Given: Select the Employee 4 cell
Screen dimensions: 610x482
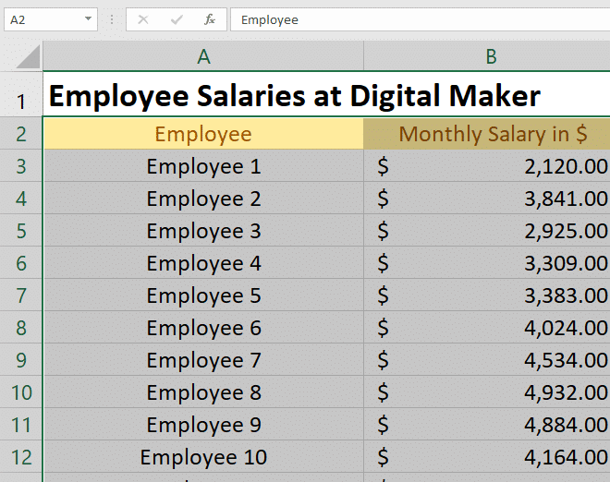Looking at the screenshot, I should 203,263.
